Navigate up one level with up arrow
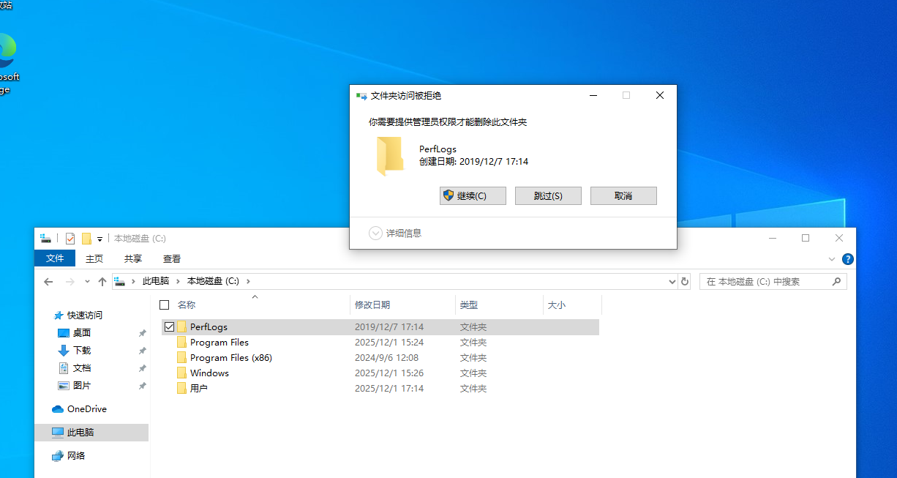 [x=102, y=281]
